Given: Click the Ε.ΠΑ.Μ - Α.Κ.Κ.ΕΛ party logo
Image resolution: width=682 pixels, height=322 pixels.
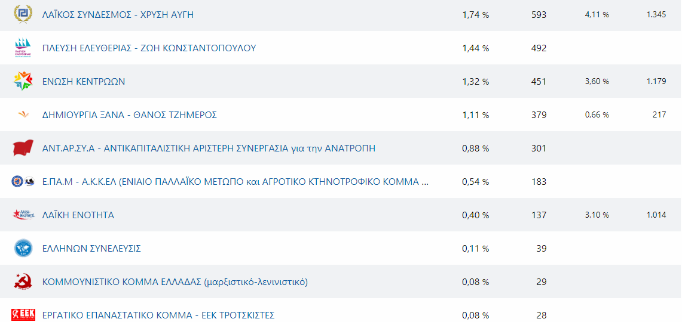Looking at the screenshot, I should click(23, 181).
